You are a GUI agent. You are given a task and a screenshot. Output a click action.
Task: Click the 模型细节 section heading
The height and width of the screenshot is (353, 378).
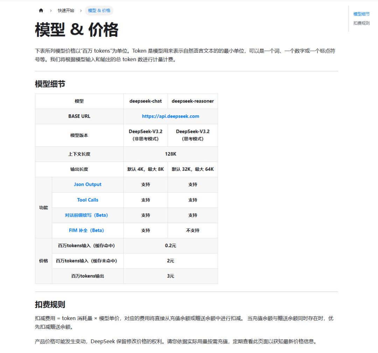(50, 84)
